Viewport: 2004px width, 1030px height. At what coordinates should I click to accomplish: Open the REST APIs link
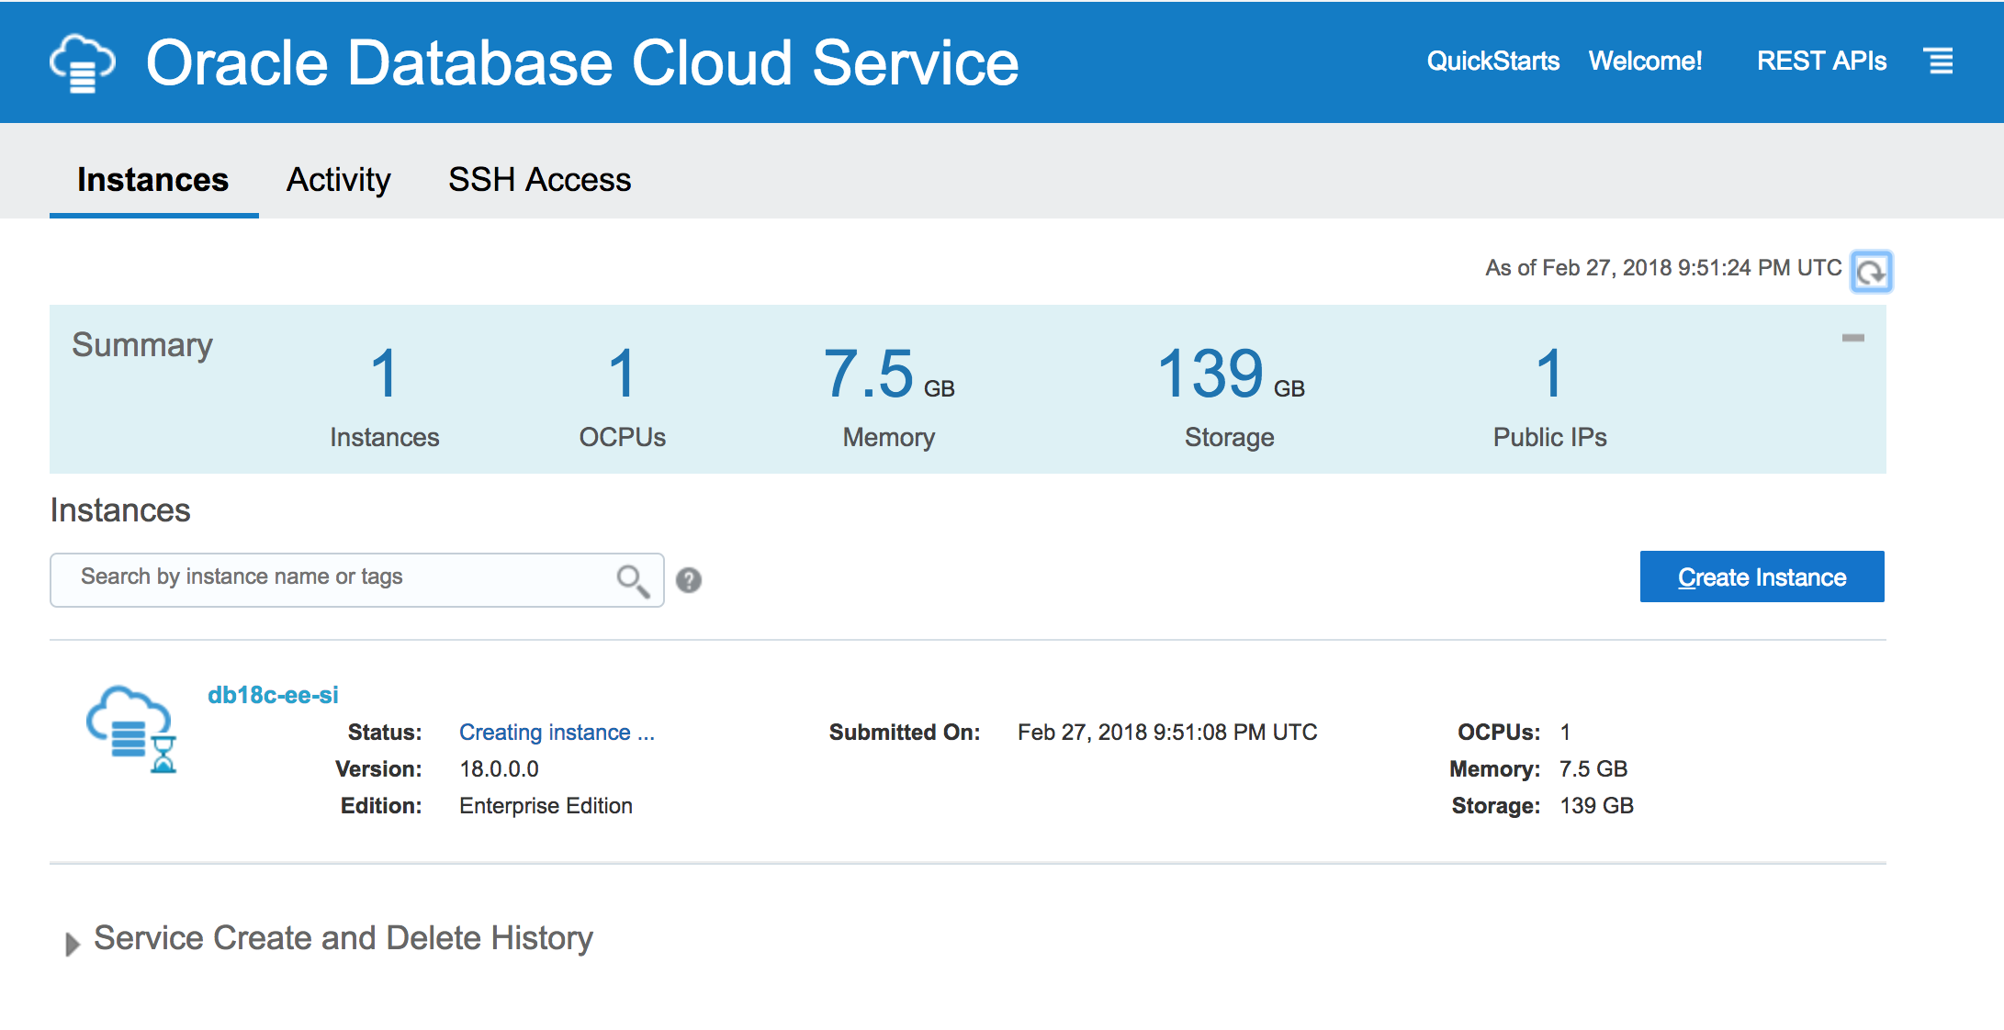[x=1821, y=61]
